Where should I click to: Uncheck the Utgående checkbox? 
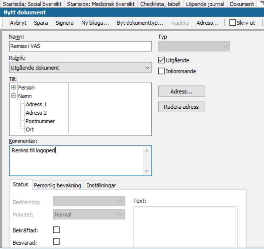tap(161, 60)
